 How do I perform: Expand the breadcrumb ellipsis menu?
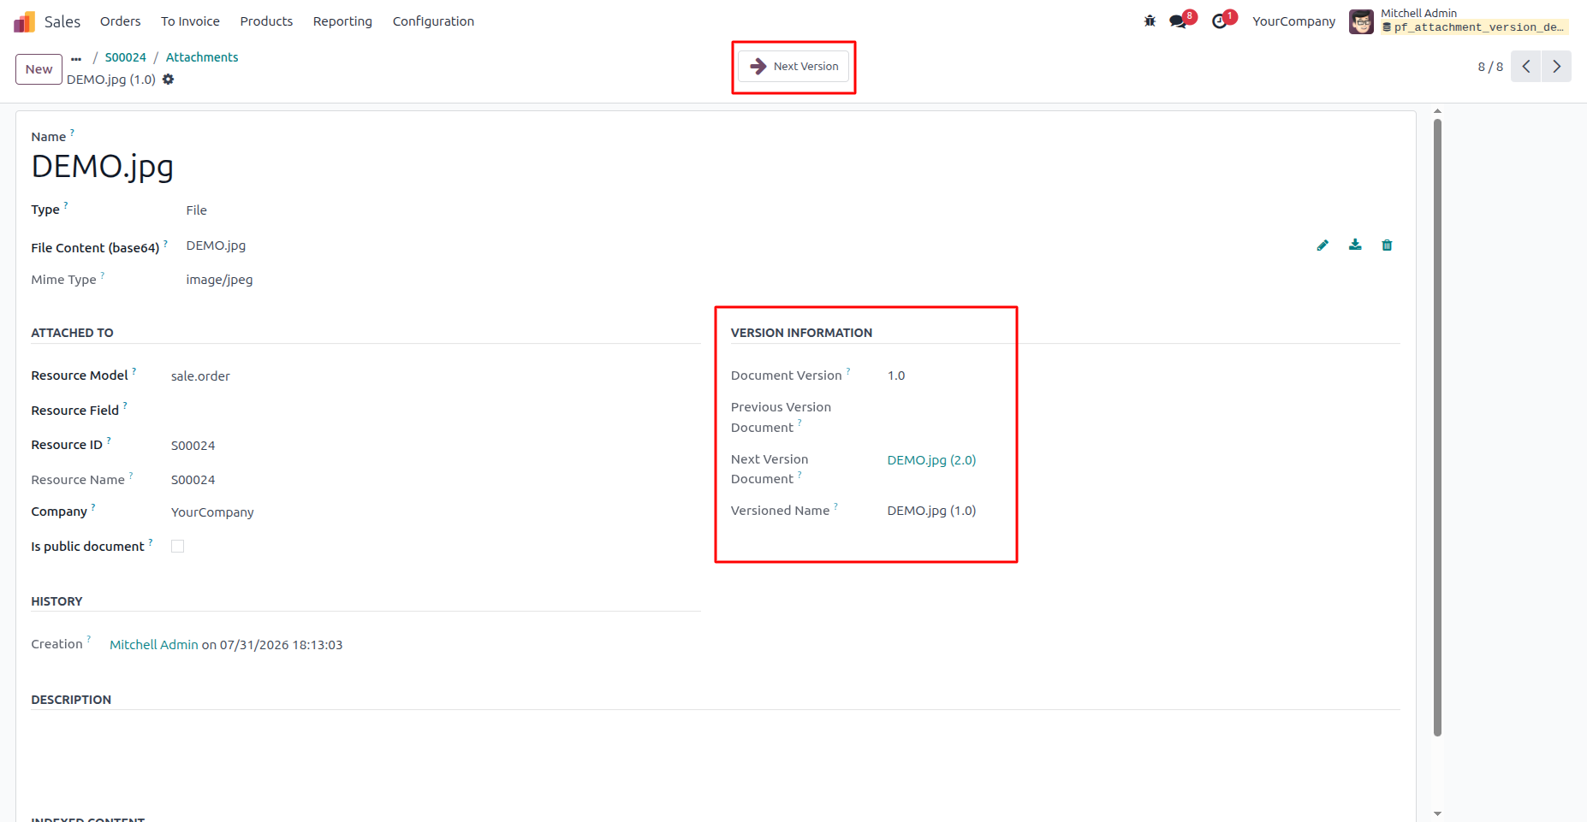click(x=76, y=58)
